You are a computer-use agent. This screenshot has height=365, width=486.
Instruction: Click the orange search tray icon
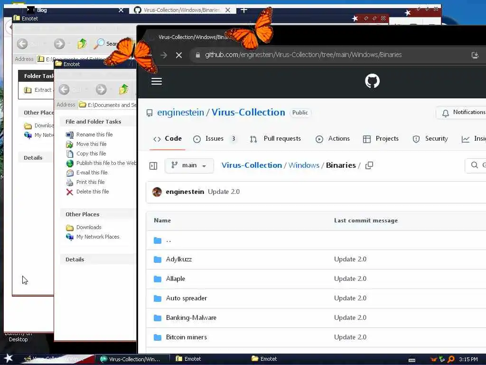[x=451, y=359]
